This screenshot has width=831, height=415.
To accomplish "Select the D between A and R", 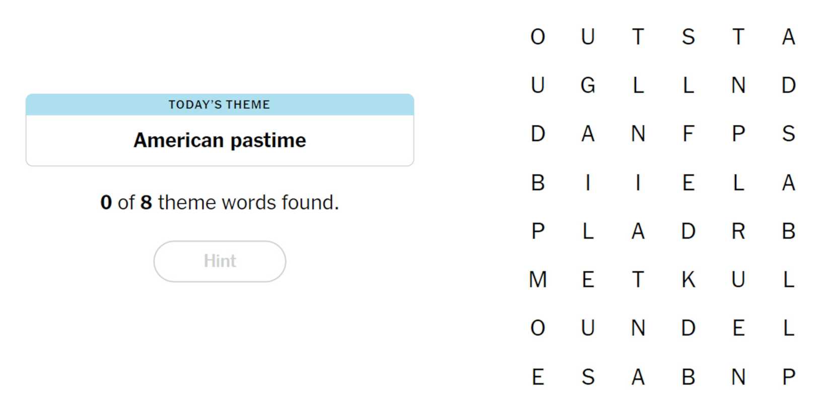I will [x=688, y=231].
